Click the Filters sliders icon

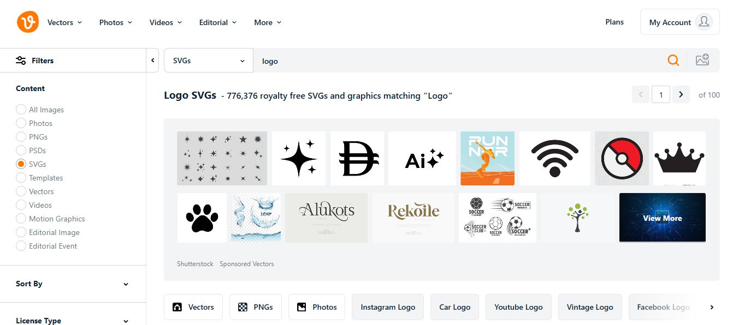[21, 61]
